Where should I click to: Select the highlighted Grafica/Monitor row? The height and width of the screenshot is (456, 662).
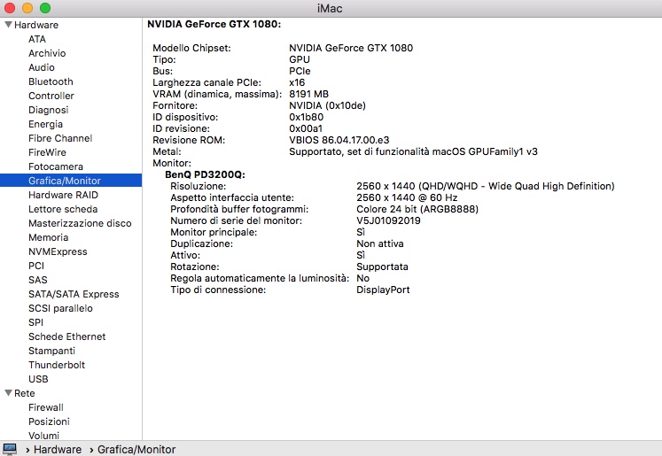[71, 181]
